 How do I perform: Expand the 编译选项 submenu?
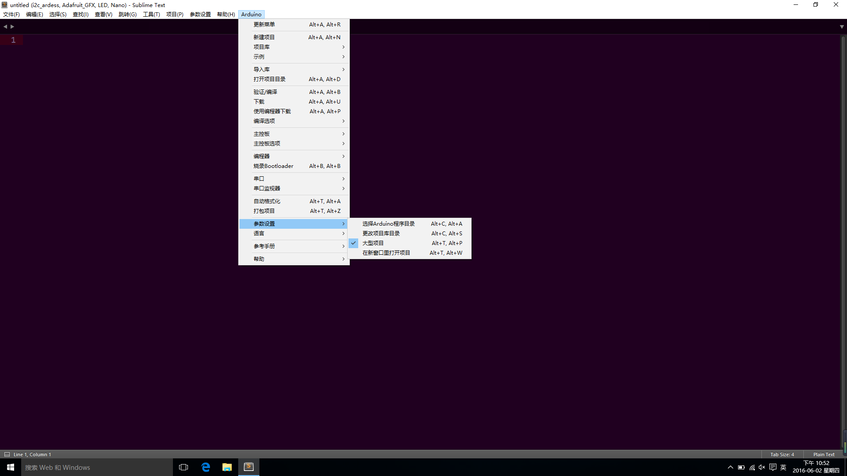pyautogui.click(x=294, y=121)
